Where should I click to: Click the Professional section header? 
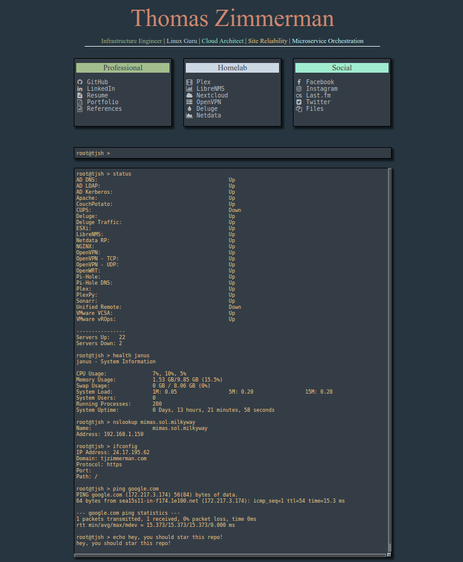pyautogui.click(x=123, y=68)
